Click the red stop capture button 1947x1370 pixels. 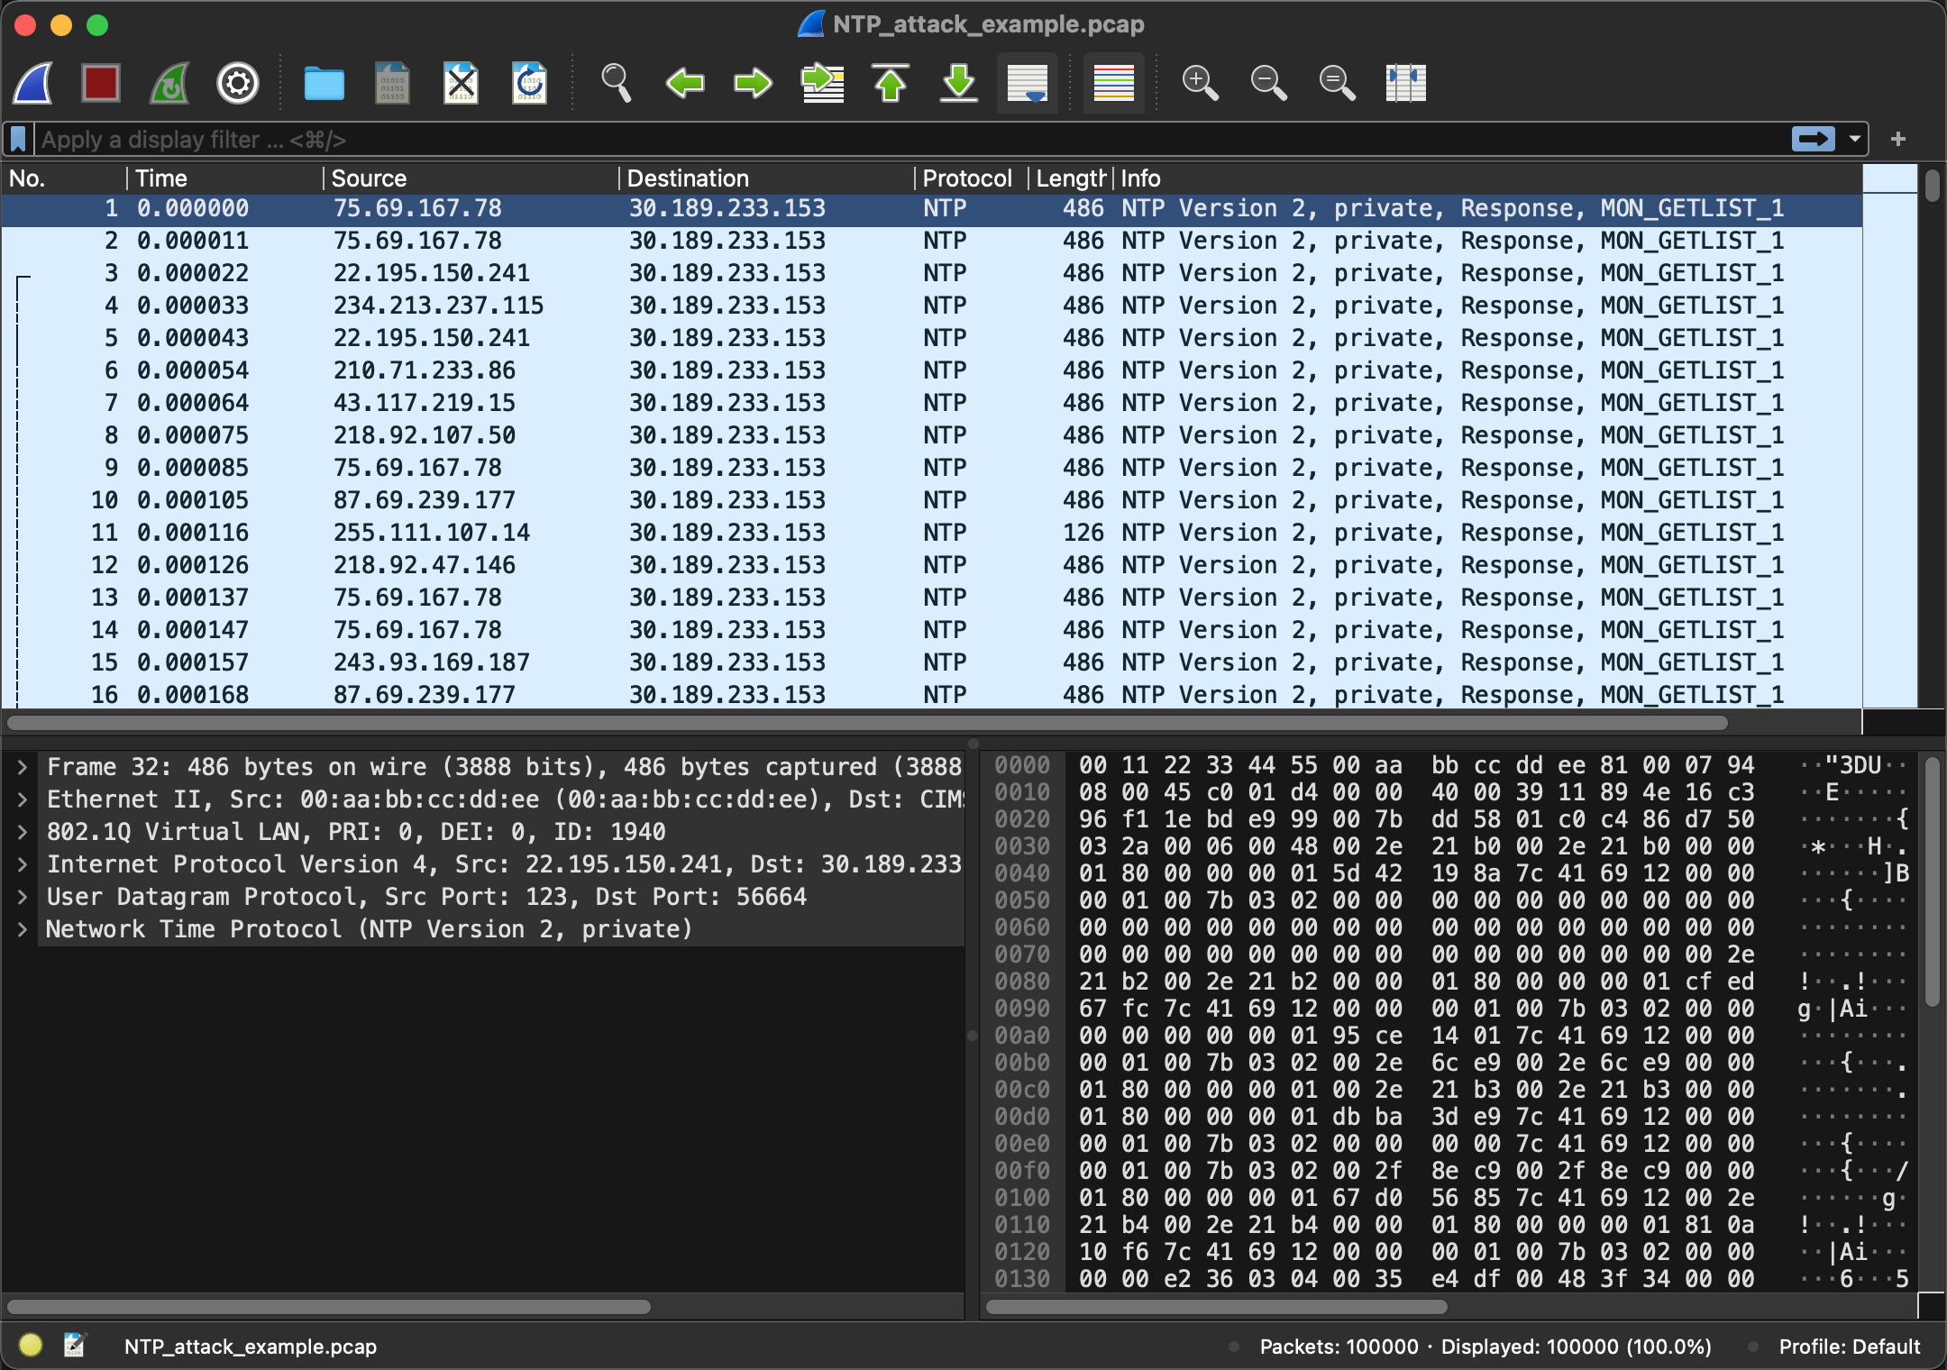pos(101,83)
